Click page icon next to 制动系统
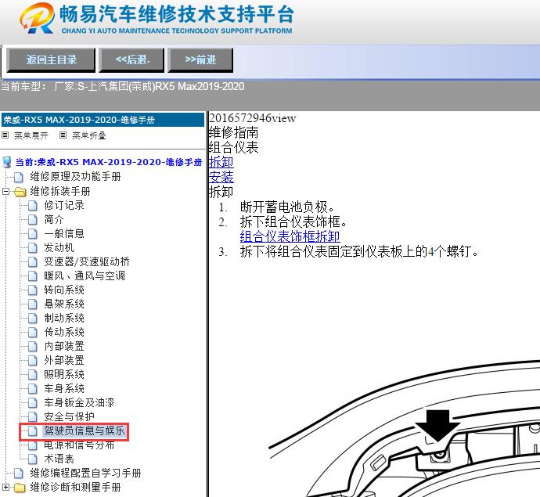This screenshot has width=540, height=497. 33,319
